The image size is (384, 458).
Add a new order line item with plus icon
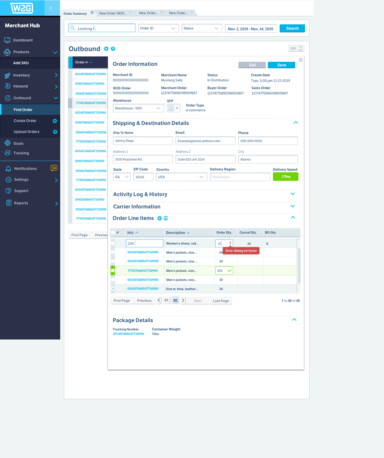coord(159,218)
